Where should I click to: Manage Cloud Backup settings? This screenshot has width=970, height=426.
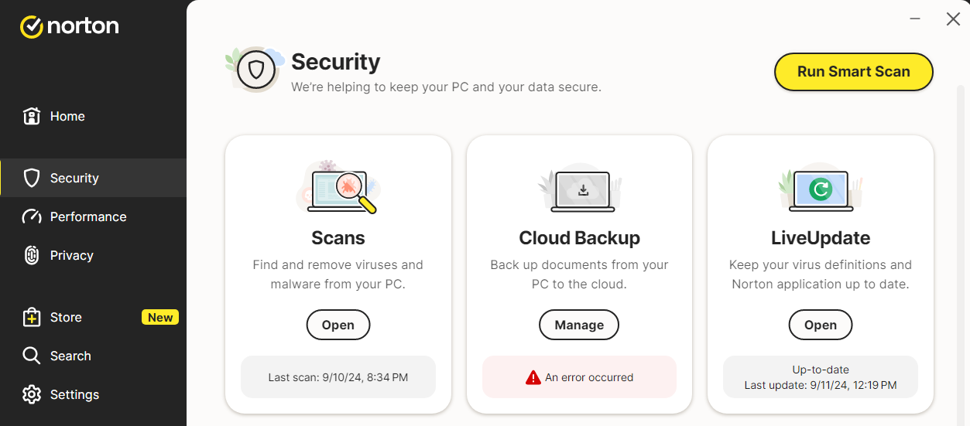579,325
